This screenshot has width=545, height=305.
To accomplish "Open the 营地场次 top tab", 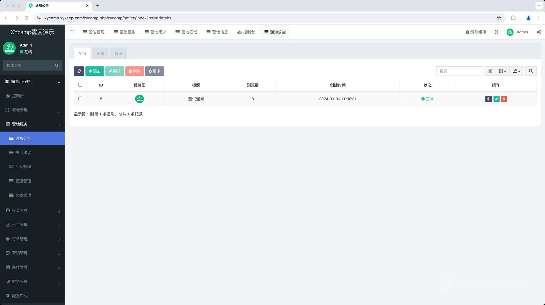I will (155, 32).
